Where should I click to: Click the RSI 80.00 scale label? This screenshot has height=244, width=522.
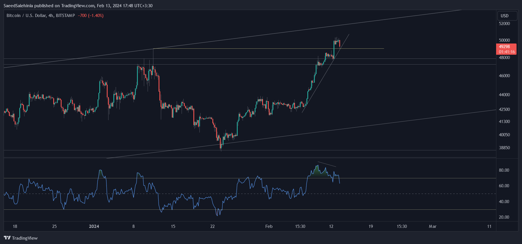pyautogui.click(x=504, y=170)
